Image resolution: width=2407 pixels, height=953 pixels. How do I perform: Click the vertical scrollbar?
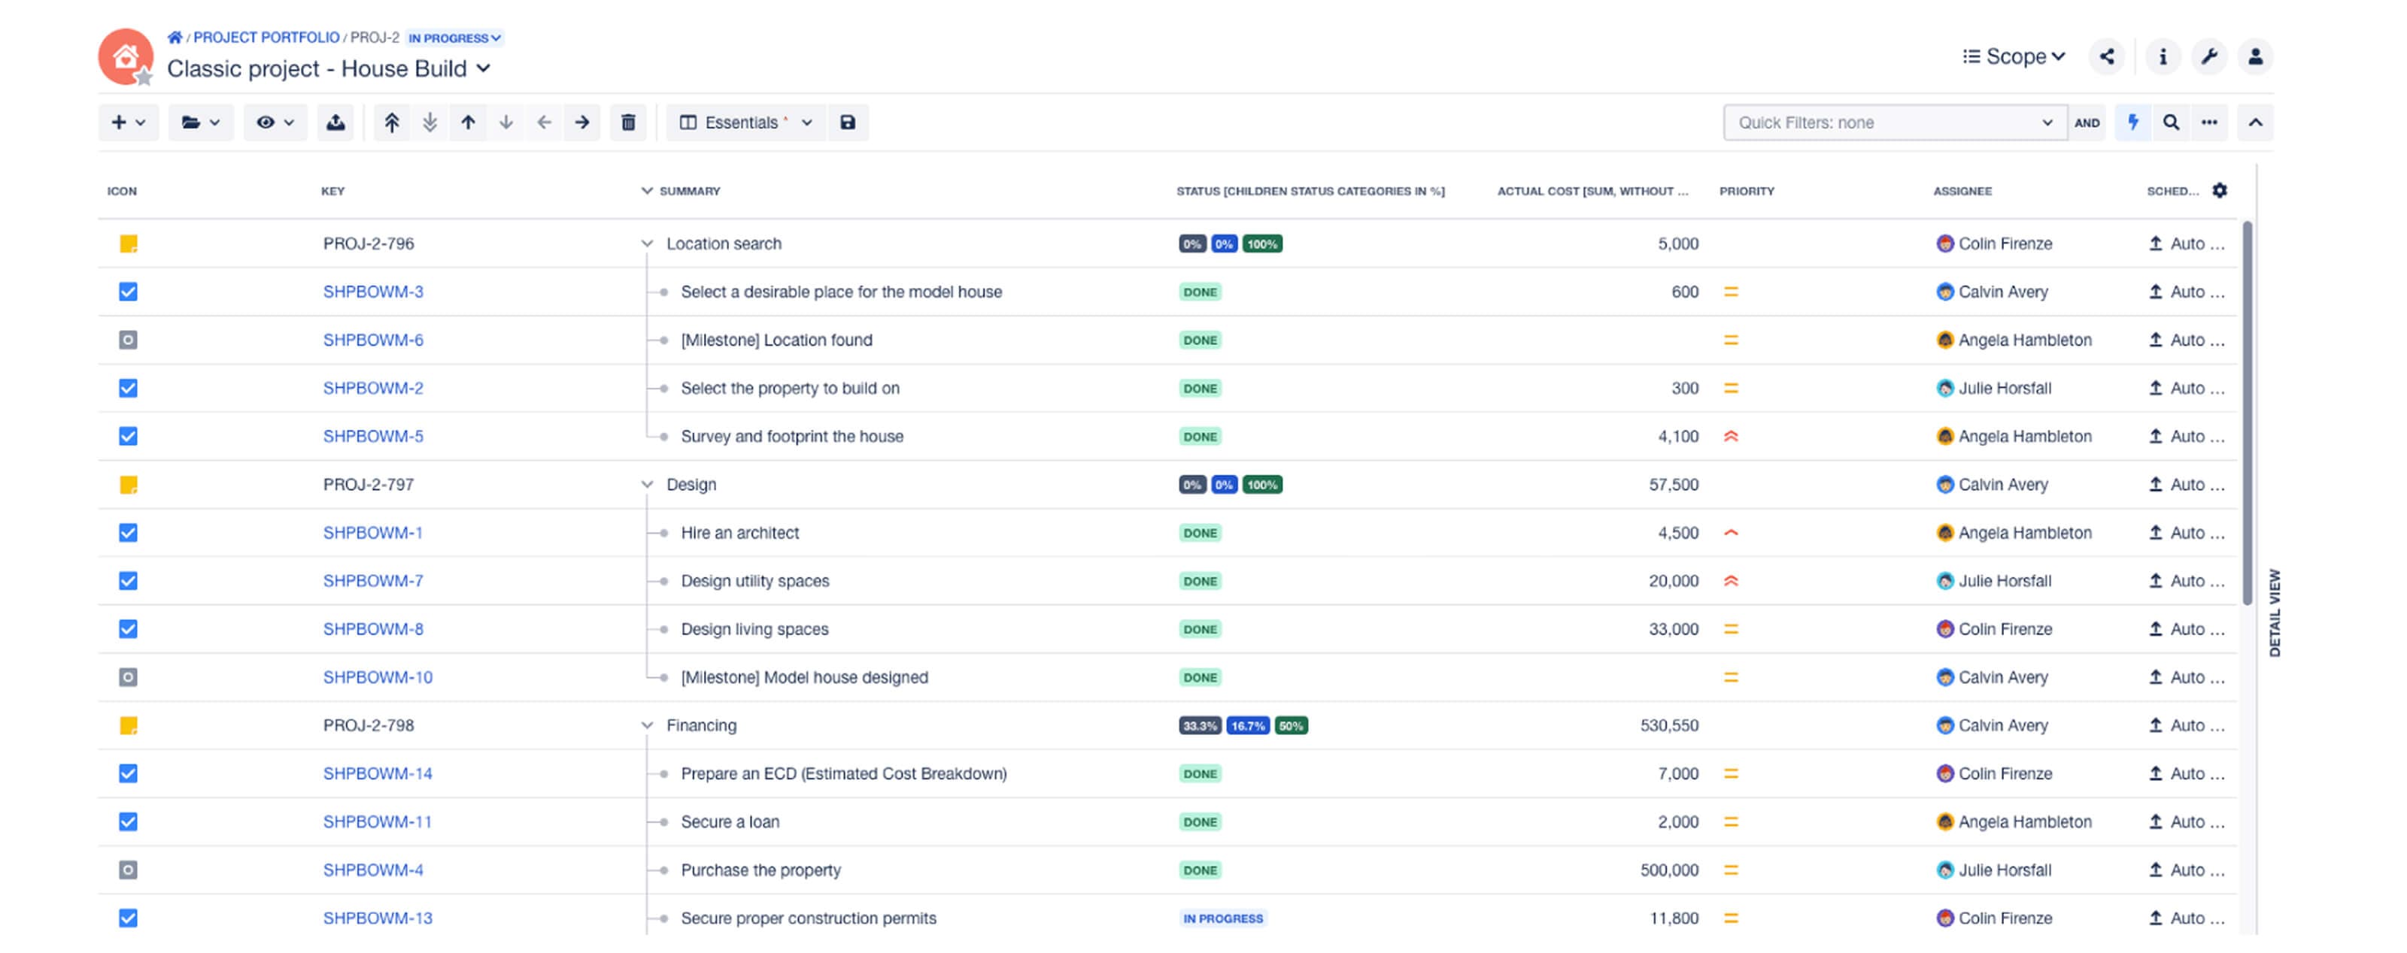coord(2248,413)
